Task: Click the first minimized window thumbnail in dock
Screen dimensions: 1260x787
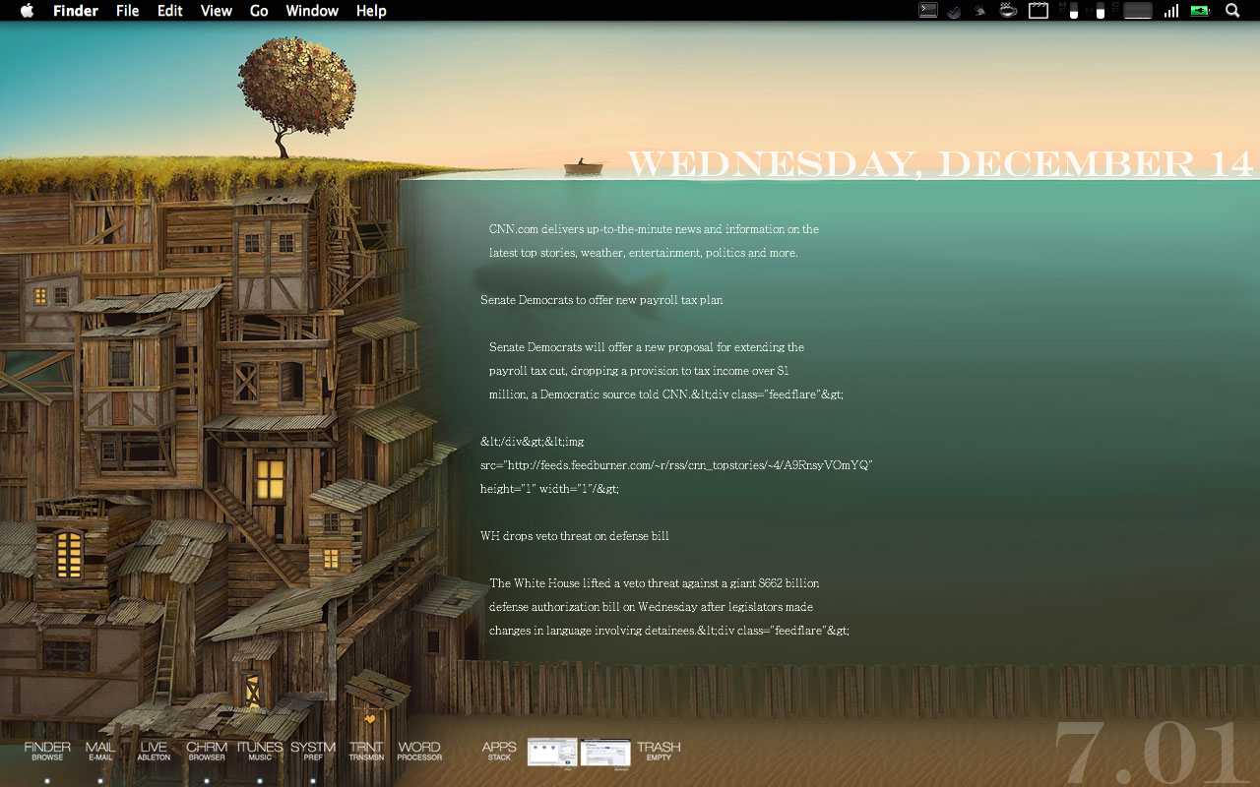Action: [x=552, y=753]
